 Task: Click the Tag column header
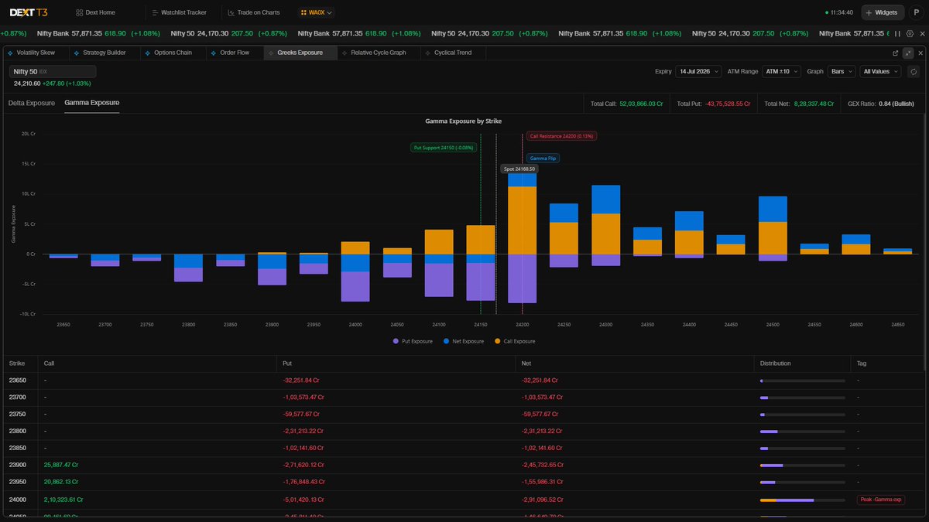tap(862, 363)
